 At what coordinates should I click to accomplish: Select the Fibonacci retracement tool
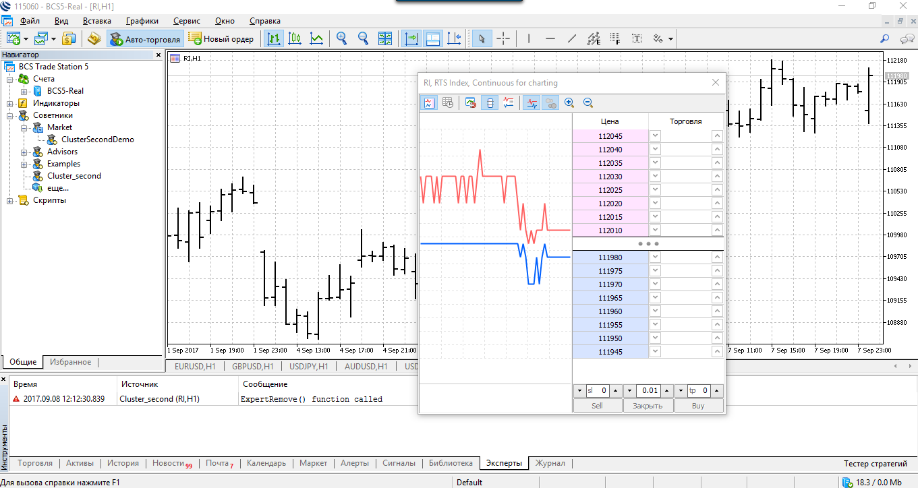[x=615, y=38]
